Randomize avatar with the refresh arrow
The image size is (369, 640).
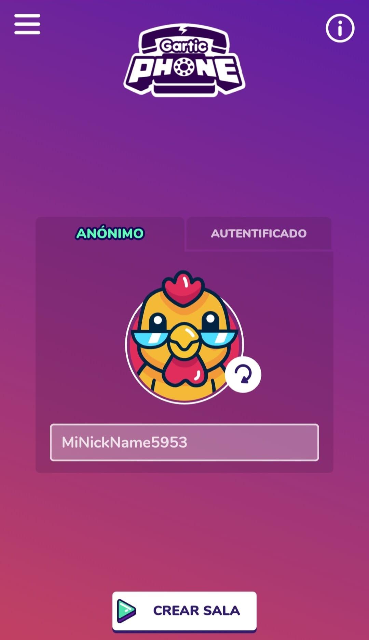[x=243, y=374]
